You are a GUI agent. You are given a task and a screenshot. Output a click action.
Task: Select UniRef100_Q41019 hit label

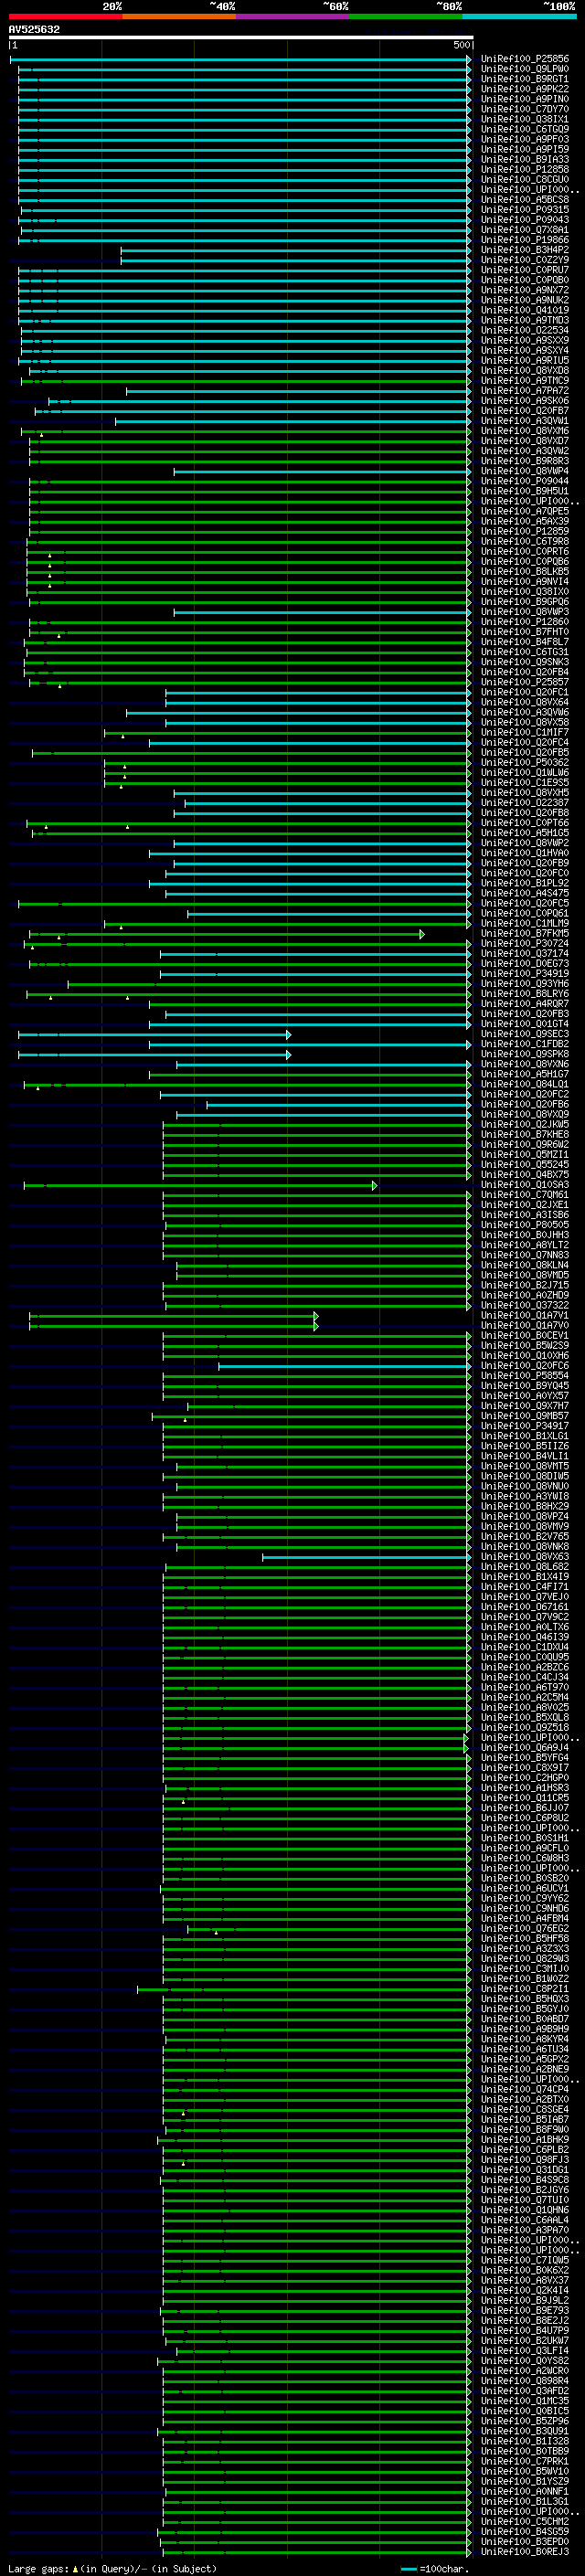click(525, 310)
